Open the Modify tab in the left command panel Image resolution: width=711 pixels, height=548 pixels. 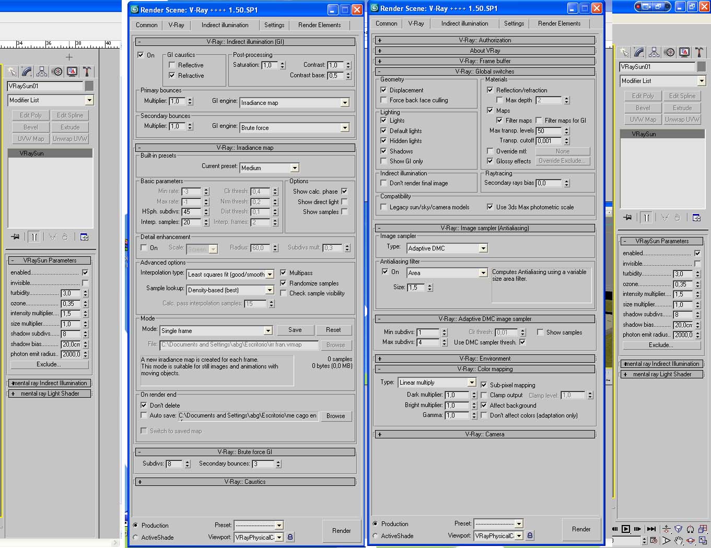27,72
